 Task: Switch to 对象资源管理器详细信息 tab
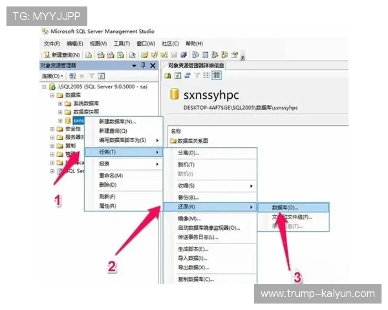[x=196, y=65]
